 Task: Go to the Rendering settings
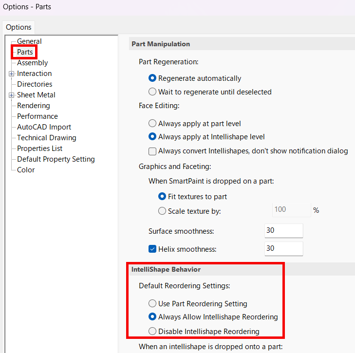tap(34, 106)
